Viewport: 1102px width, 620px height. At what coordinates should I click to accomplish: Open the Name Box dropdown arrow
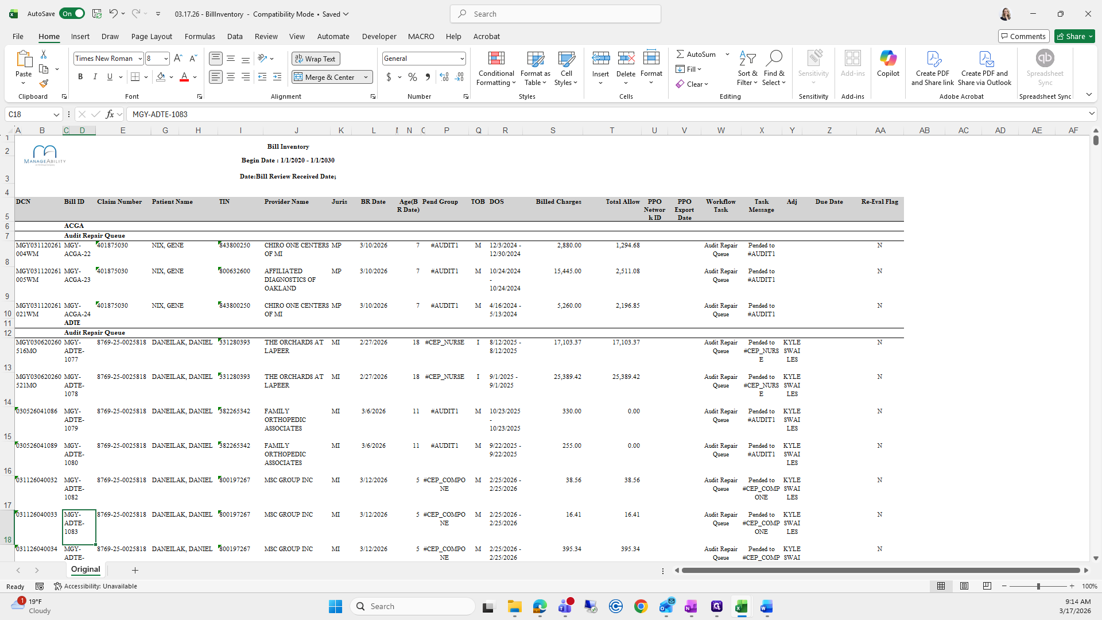point(56,114)
